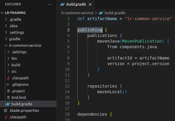The height and width of the screenshot is (121, 175).
Task: Click the Gradle elephant icon in the tab
Action: pos(62,4)
